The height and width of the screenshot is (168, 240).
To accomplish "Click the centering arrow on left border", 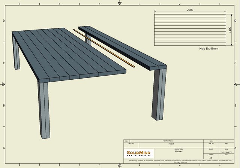I will (x=3, y=84).
